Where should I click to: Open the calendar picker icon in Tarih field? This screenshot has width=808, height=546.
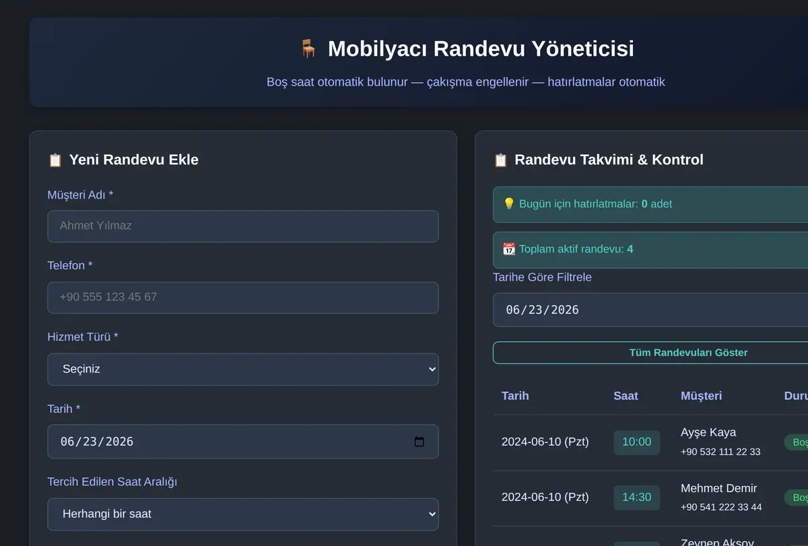pyautogui.click(x=419, y=442)
